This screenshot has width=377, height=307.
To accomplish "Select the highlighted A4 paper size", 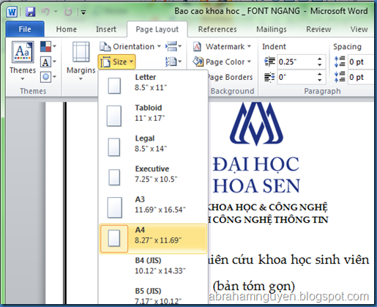I will pos(153,238).
